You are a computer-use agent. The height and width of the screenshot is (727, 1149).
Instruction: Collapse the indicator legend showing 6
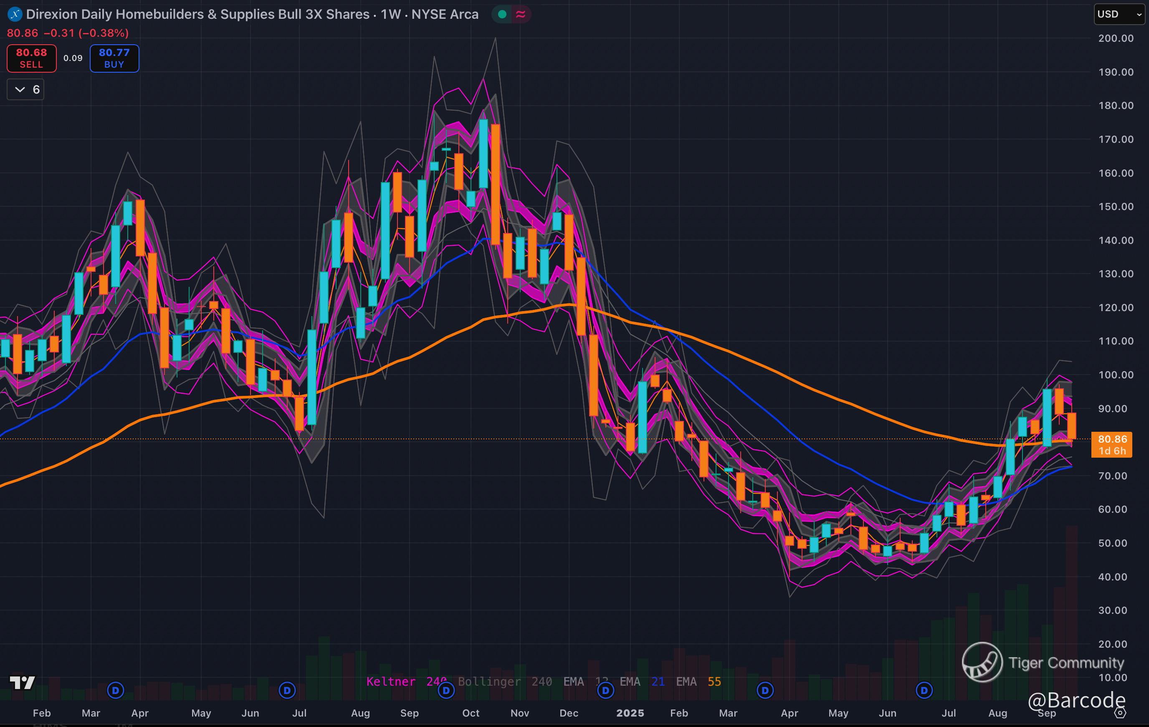click(x=26, y=90)
